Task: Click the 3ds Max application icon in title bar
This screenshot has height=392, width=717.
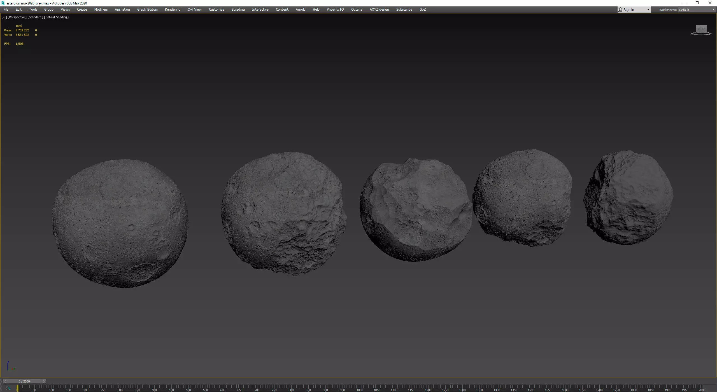Action: 3,3
